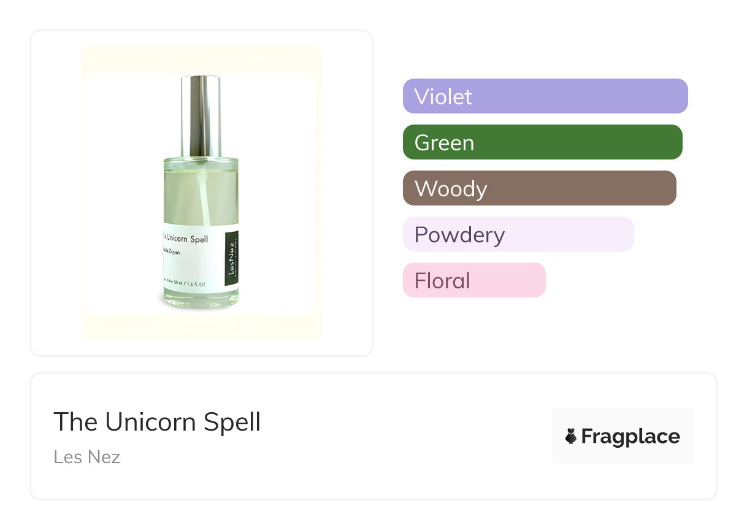The image size is (747, 530).
Task: Open the Les Nez brand link
Action: pyautogui.click(x=86, y=457)
